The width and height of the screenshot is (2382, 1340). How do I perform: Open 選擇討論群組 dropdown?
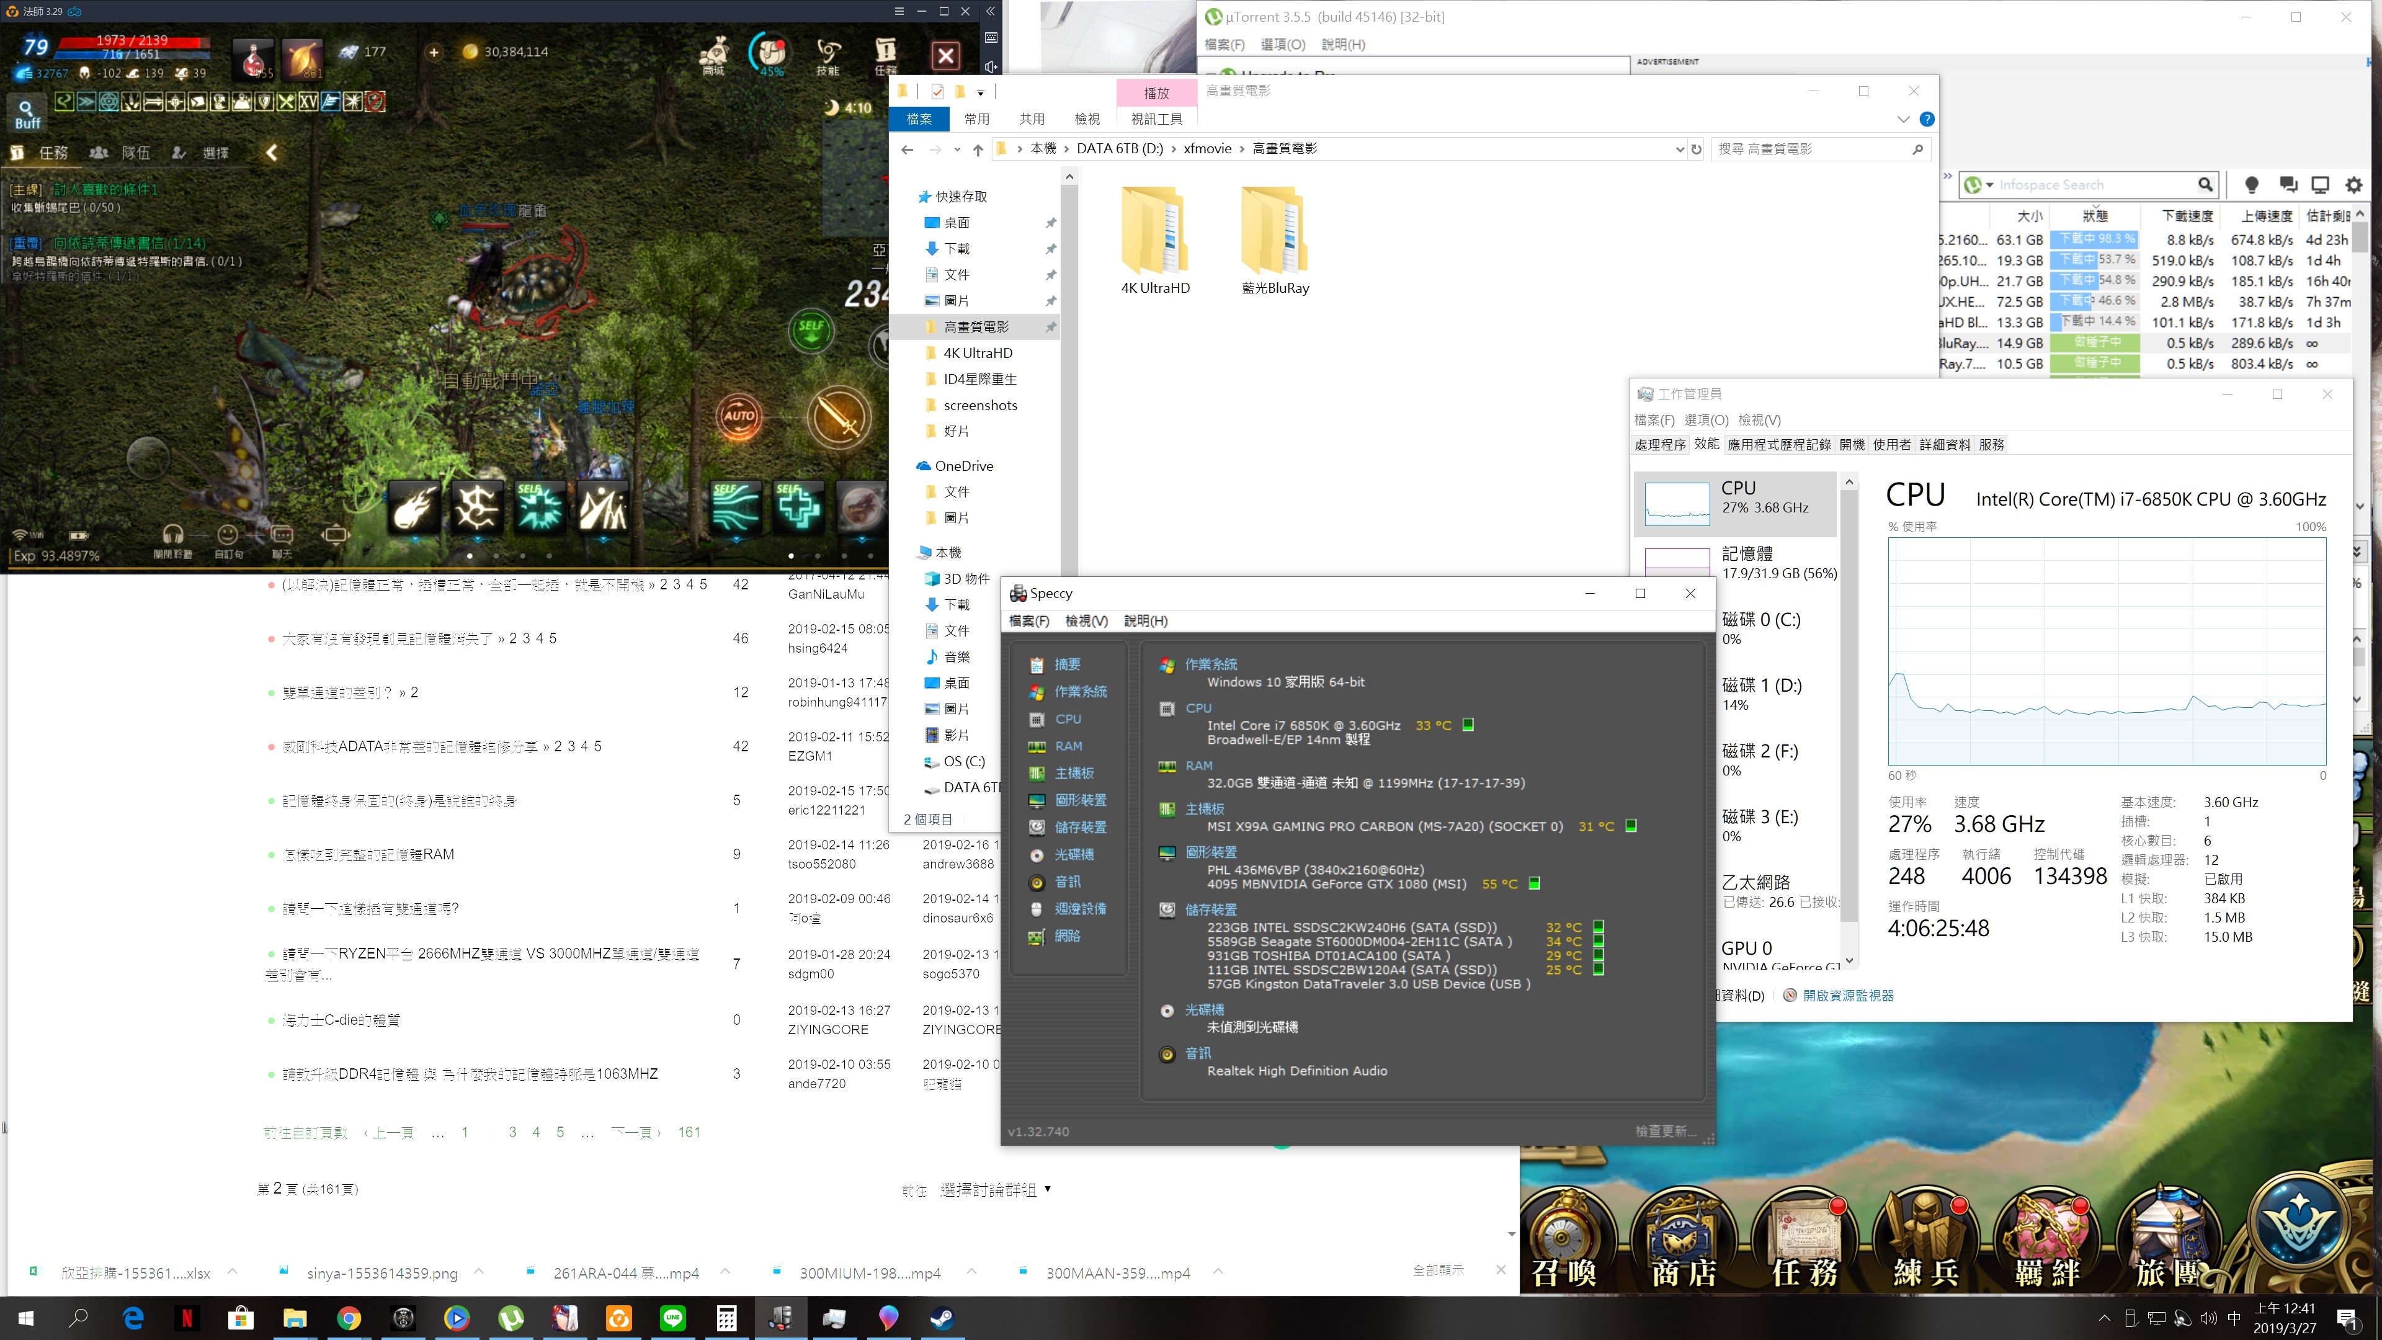995,1189
